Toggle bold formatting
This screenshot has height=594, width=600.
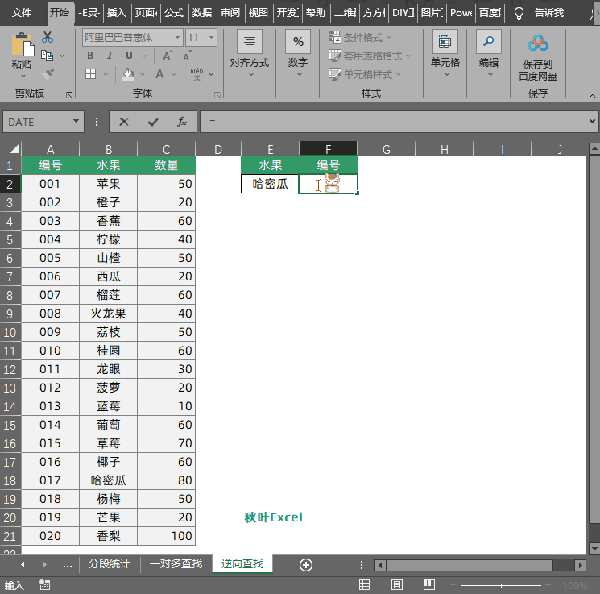point(90,56)
